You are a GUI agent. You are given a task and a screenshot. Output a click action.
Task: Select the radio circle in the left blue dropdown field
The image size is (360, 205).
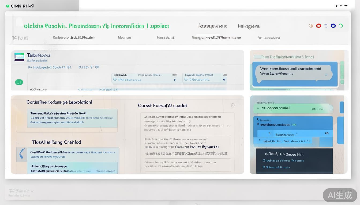tap(115, 80)
